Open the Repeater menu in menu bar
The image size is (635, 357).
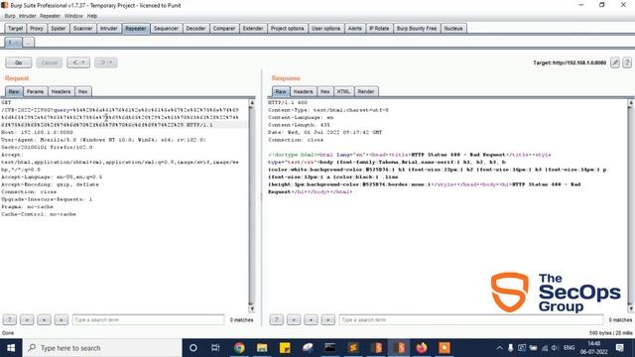click(50, 16)
